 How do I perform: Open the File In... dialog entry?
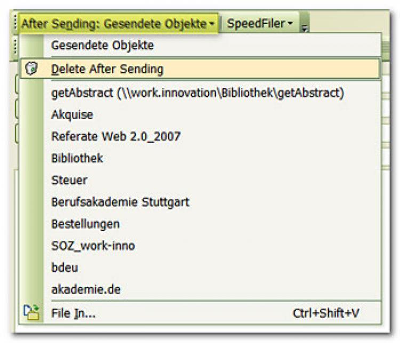[x=74, y=313]
